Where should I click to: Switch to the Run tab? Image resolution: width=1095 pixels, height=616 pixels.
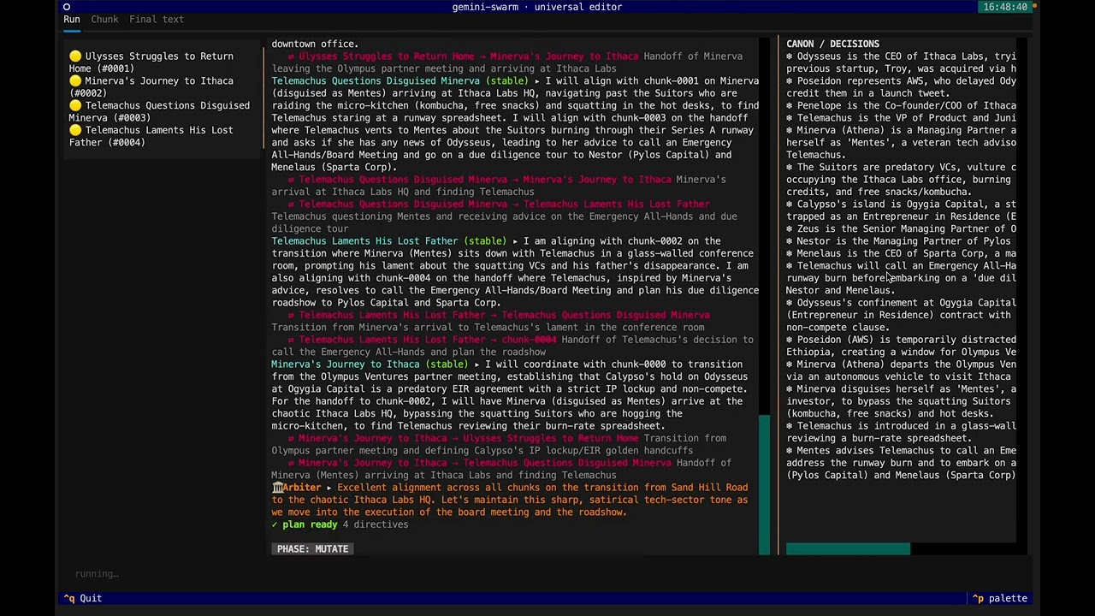(x=72, y=19)
